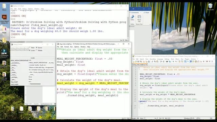Click the Step button in Debug Control
Viewport: 217px width, 122px height.
coord(15,49)
